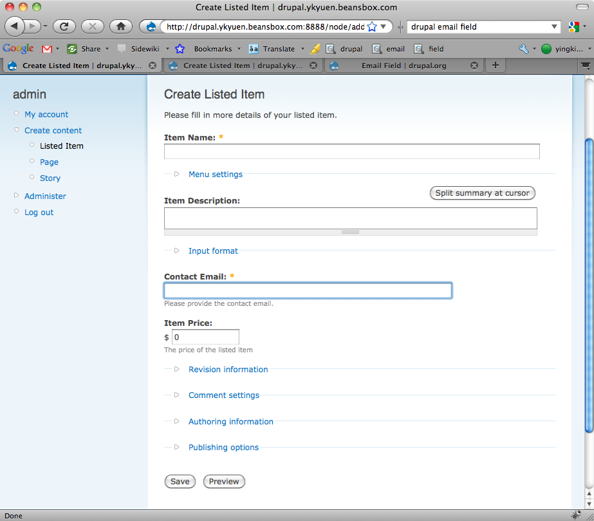Open the Administer sidebar menu item
The image size is (594, 521).
tap(45, 196)
